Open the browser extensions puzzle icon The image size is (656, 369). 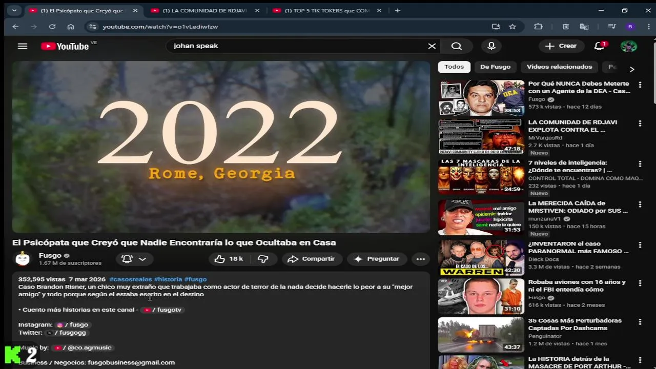(538, 26)
